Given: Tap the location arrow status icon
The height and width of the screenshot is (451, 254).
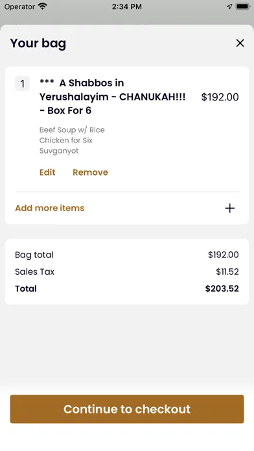Looking at the screenshot, I should (229, 6).
